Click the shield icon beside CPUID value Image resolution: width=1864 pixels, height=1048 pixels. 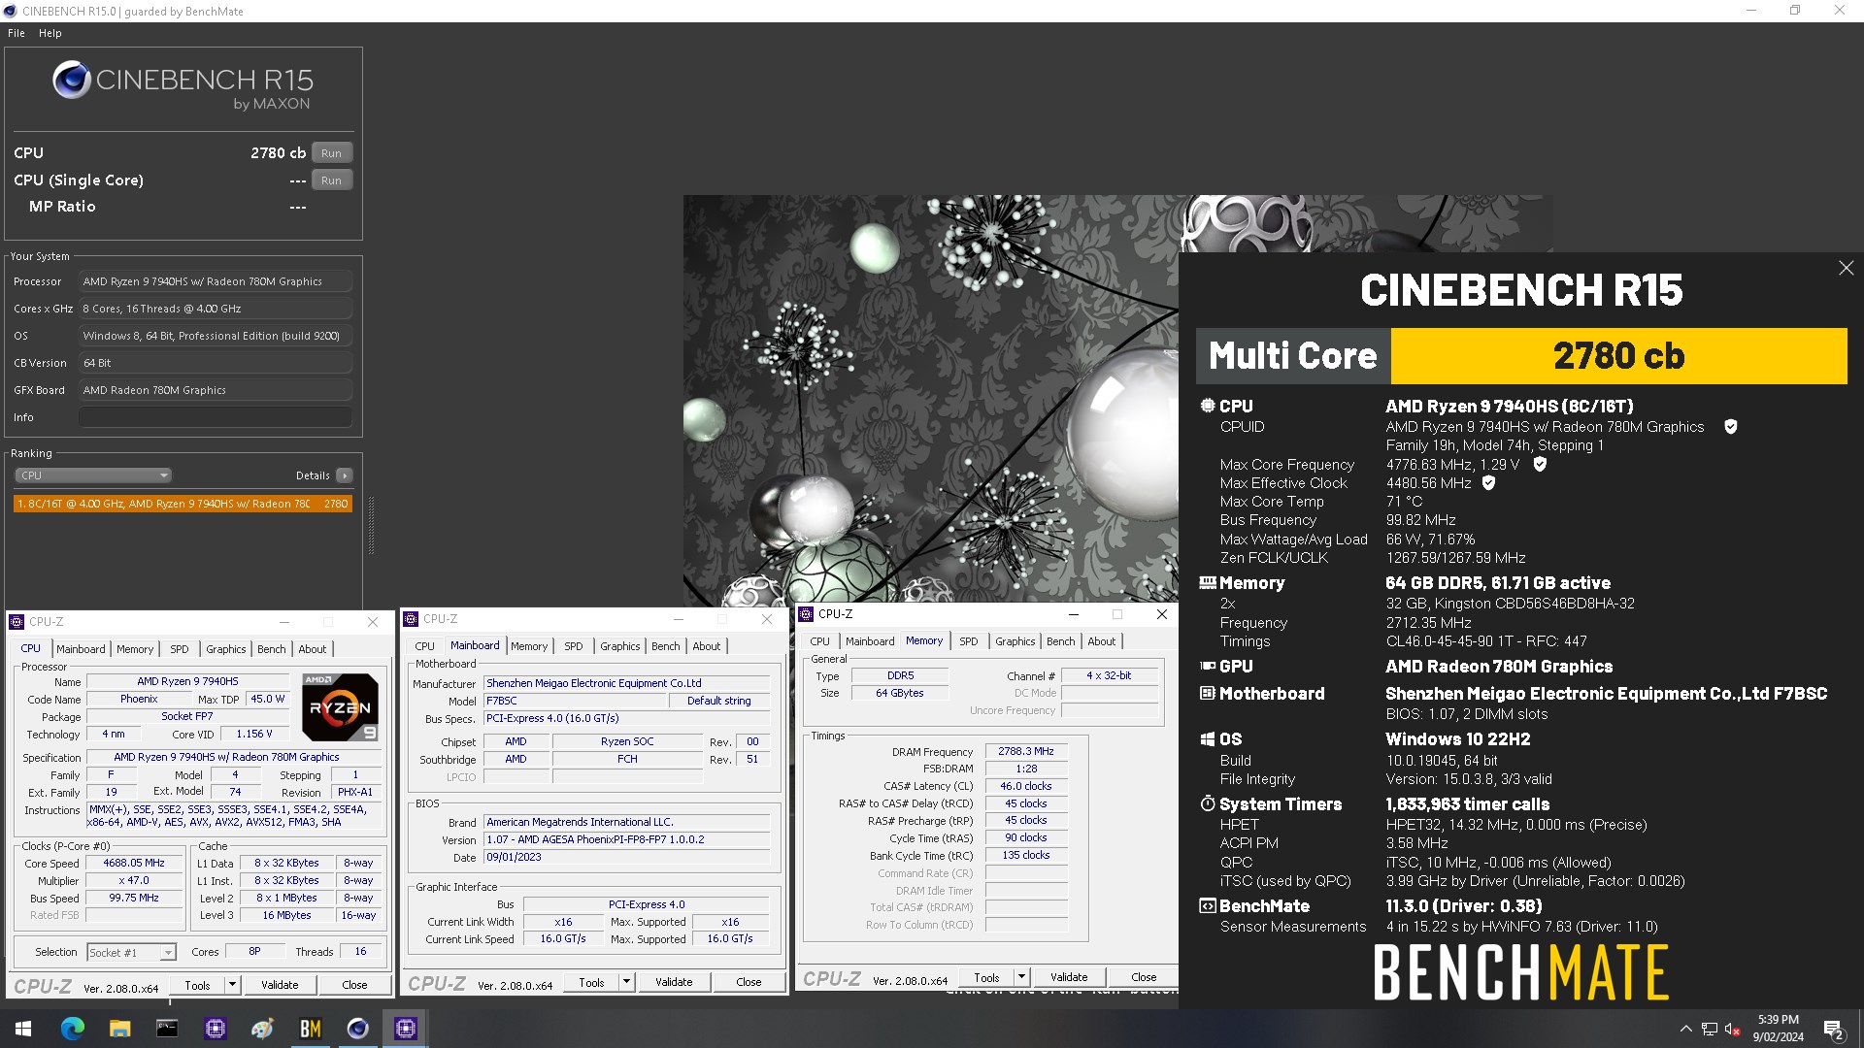click(x=1730, y=427)
